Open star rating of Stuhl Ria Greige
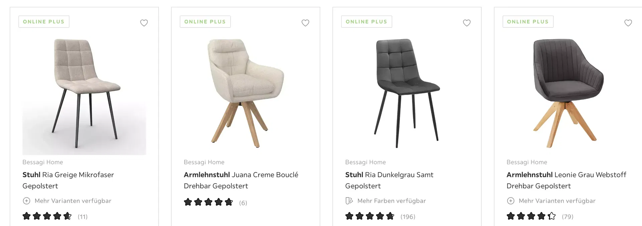The width and height of the screenshot is (642, 226). point(47,216)
